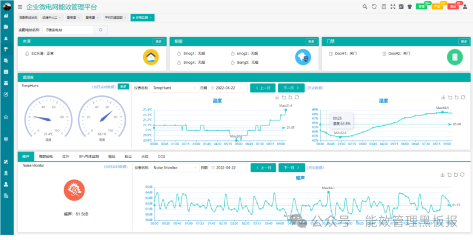This screenshot has height=240, width=473.
Task: Restore the 温度 chart via refresh icon
Action: (297, 97)
